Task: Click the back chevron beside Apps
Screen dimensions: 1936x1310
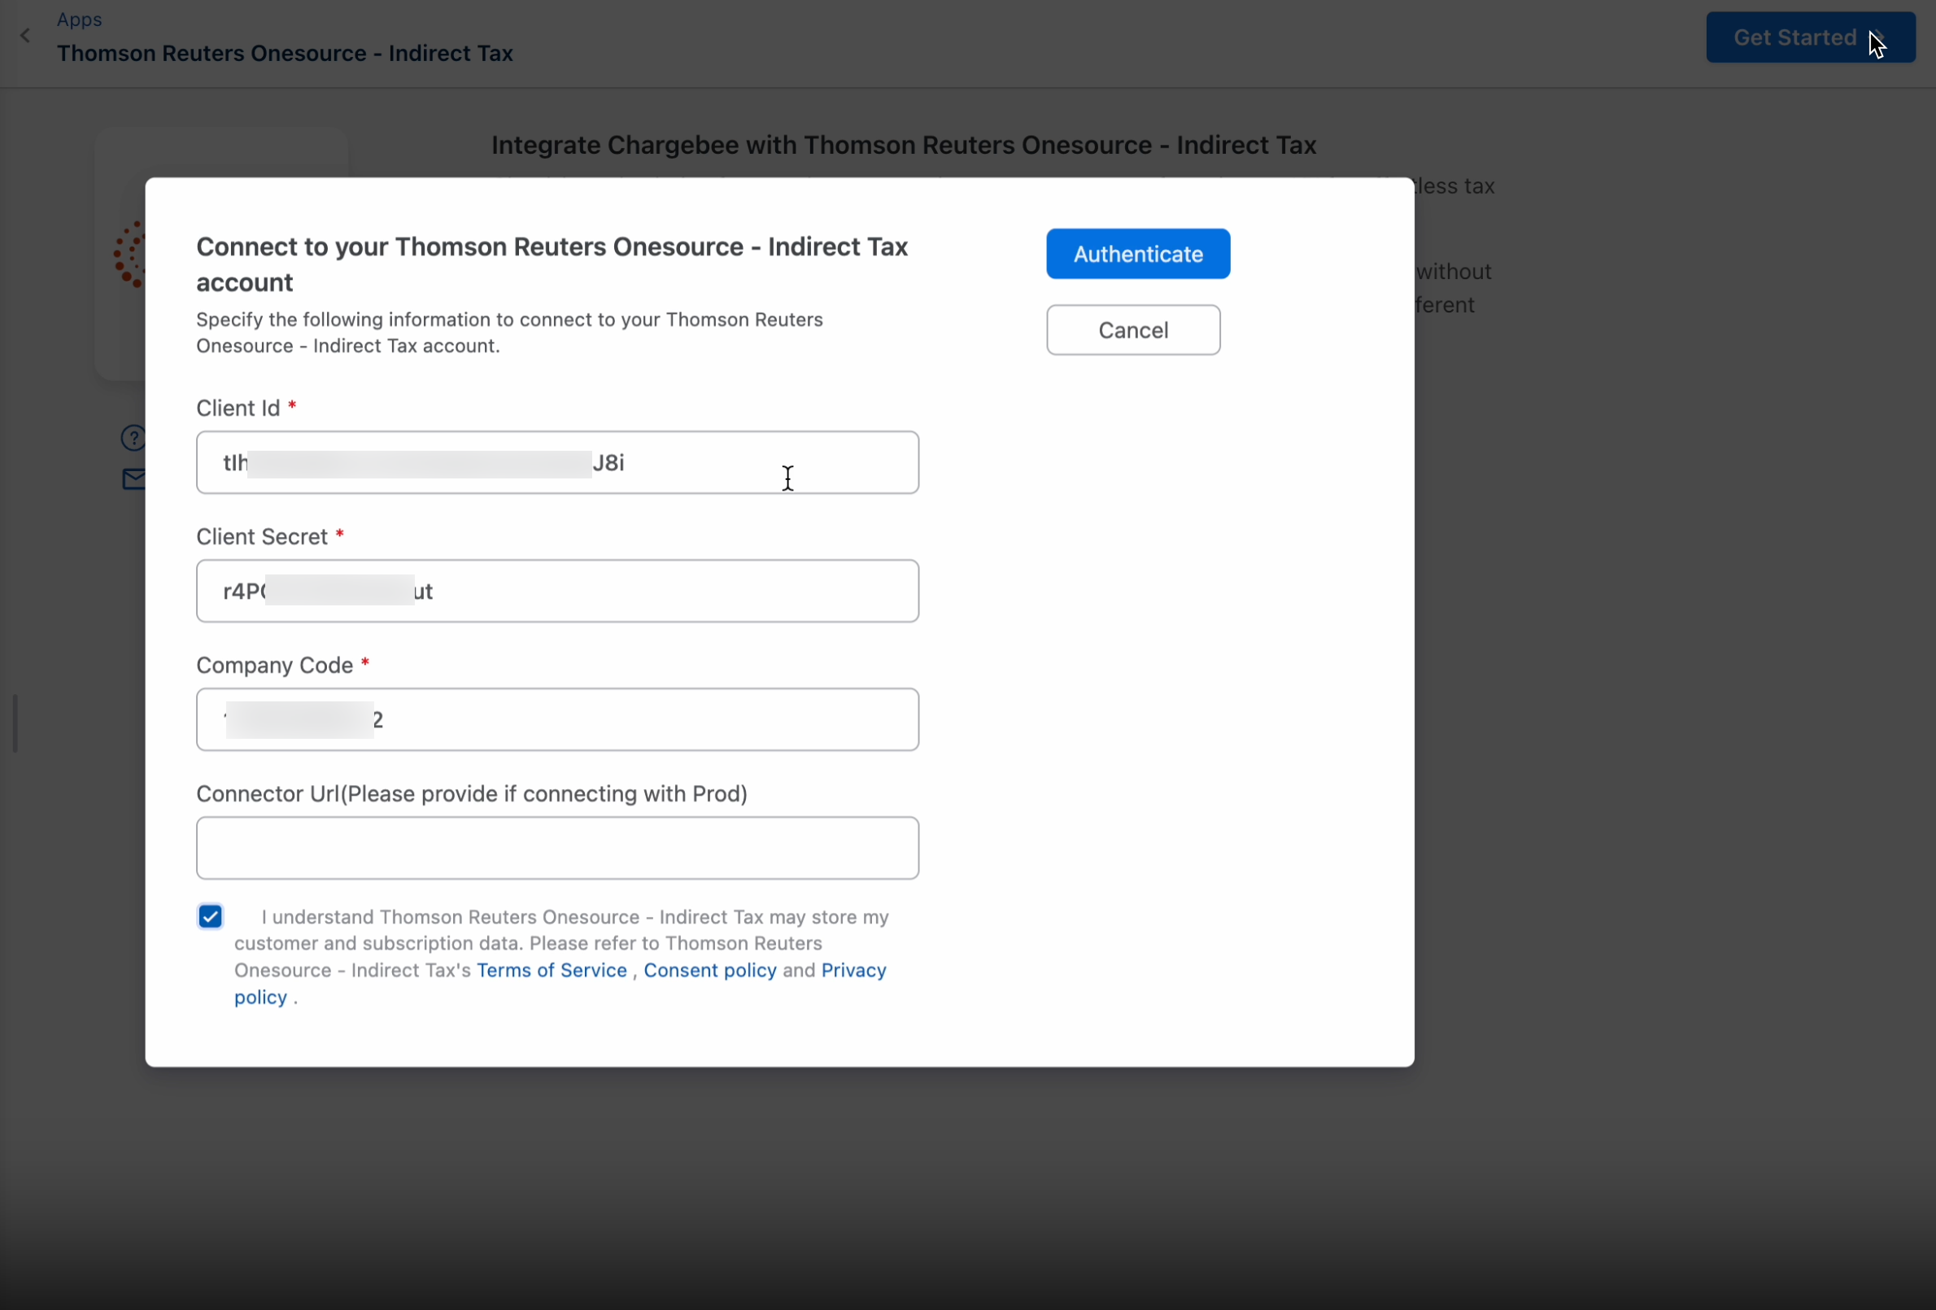Action: 26,36
